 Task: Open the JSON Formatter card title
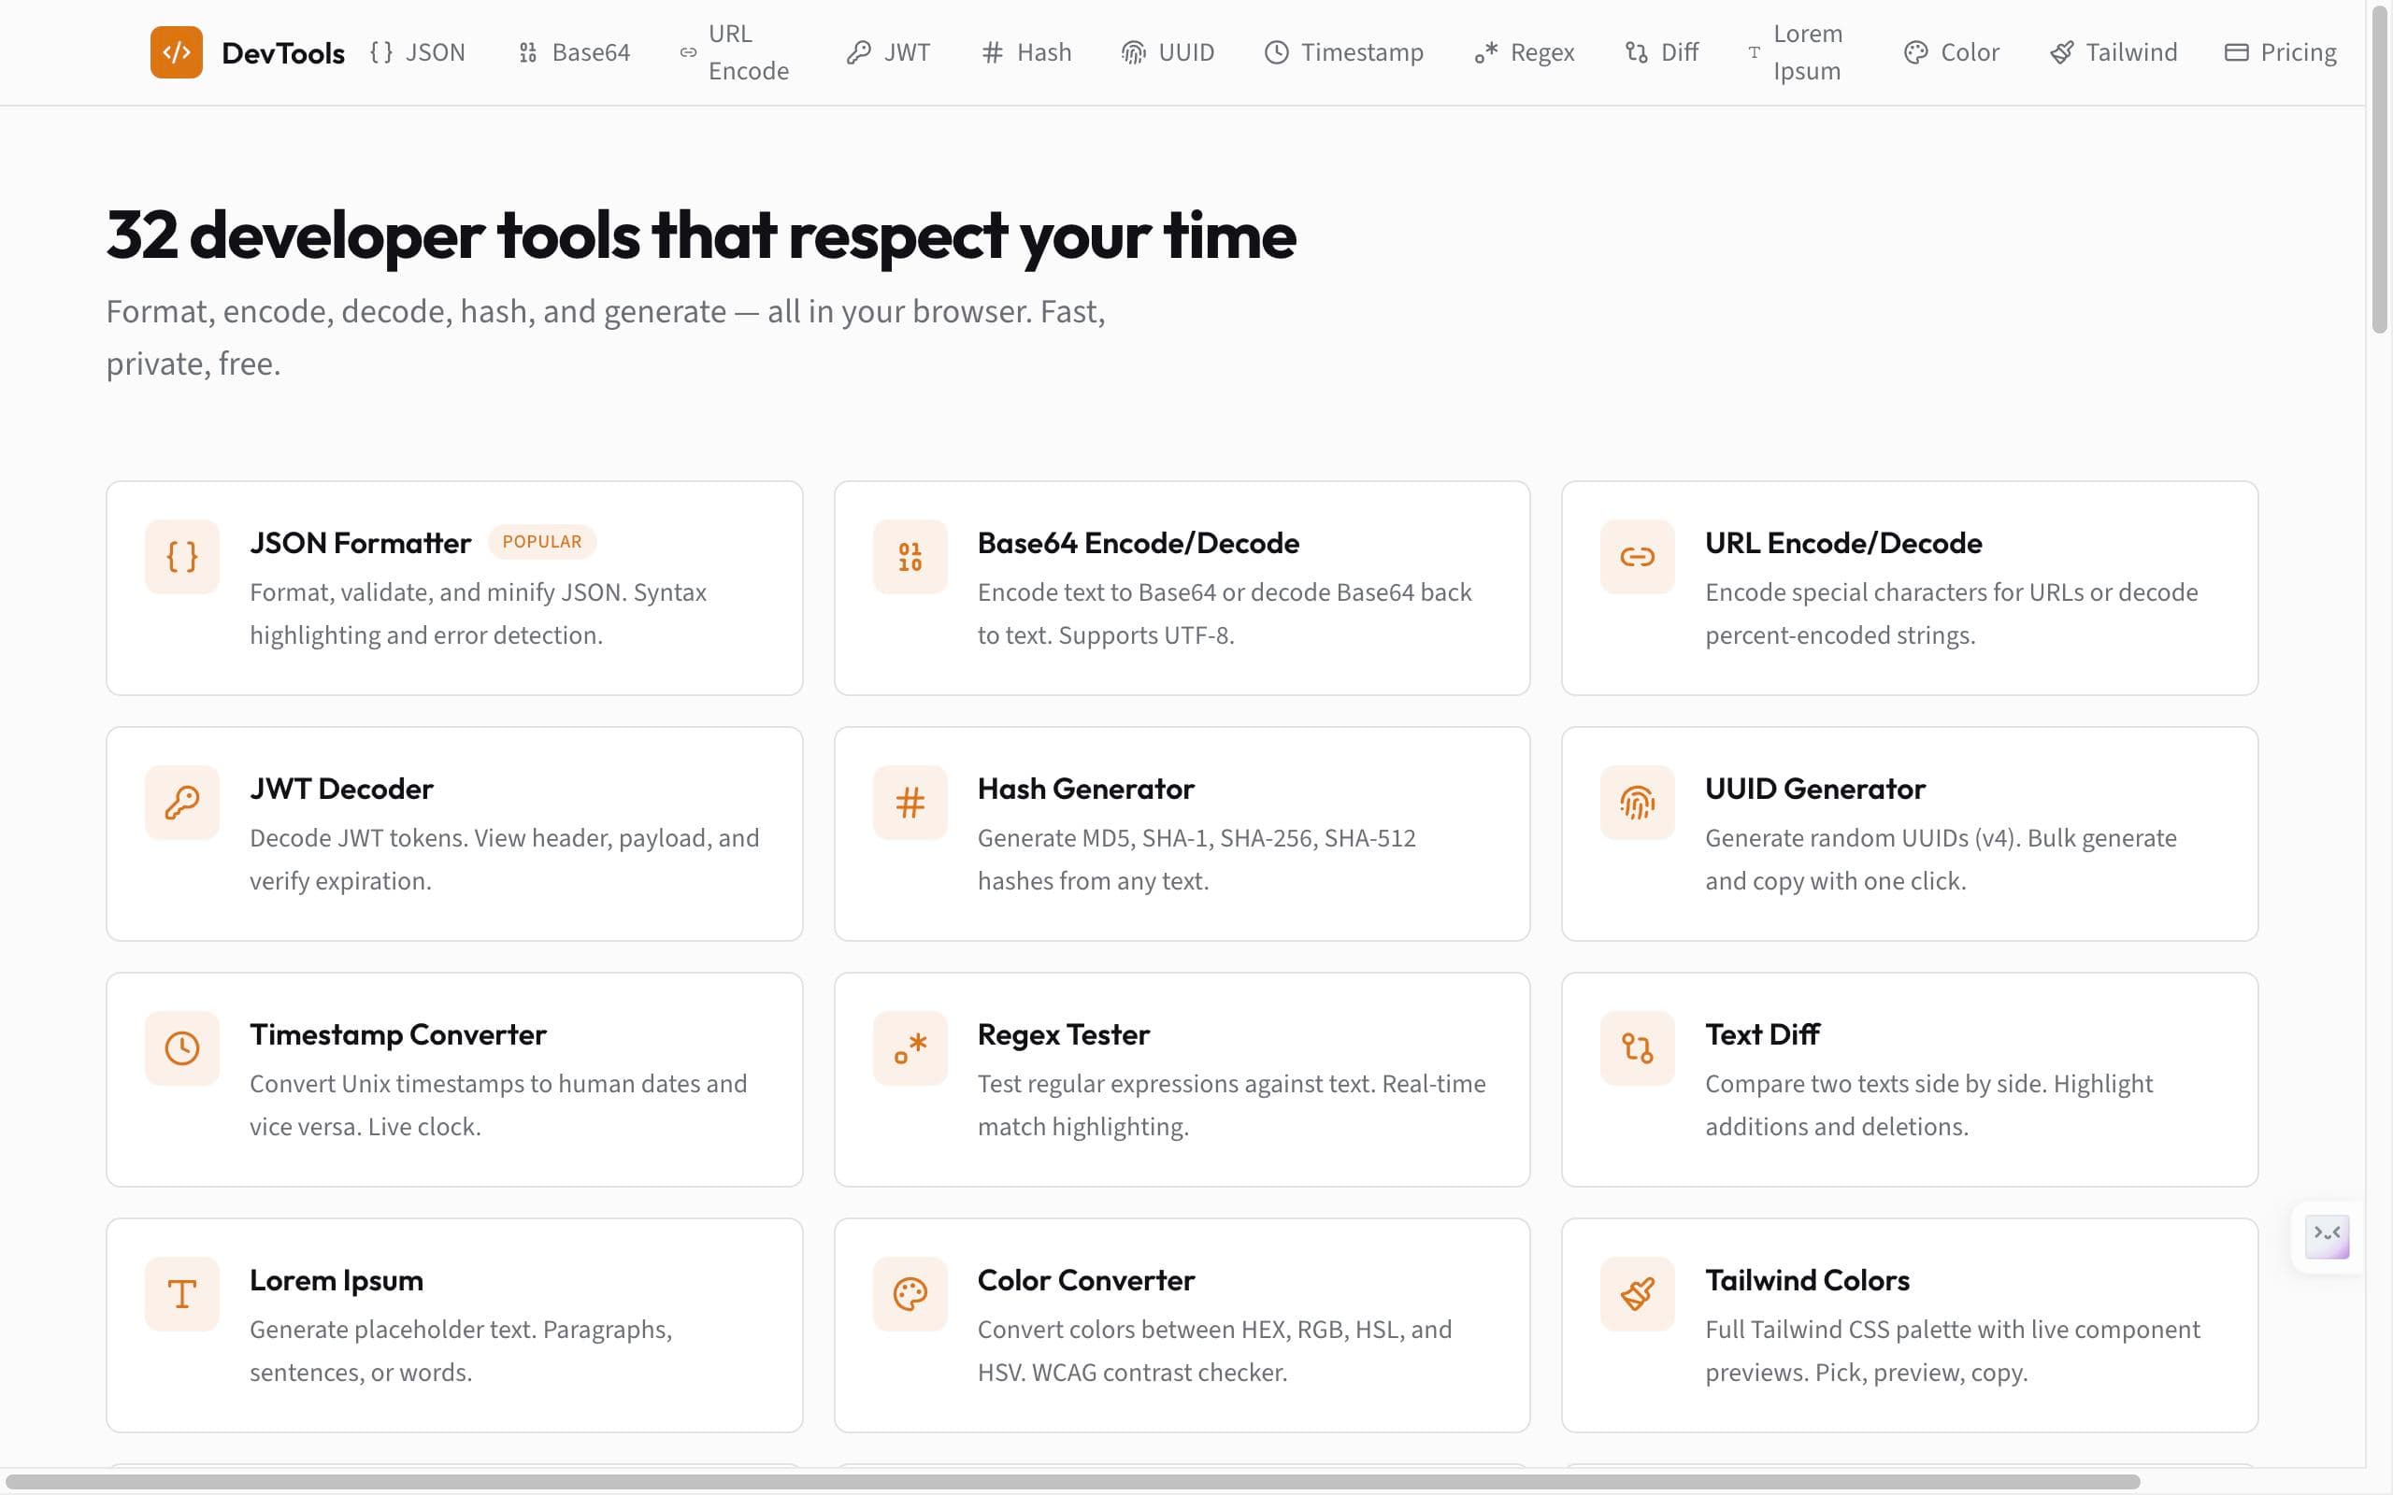point(360,543)
